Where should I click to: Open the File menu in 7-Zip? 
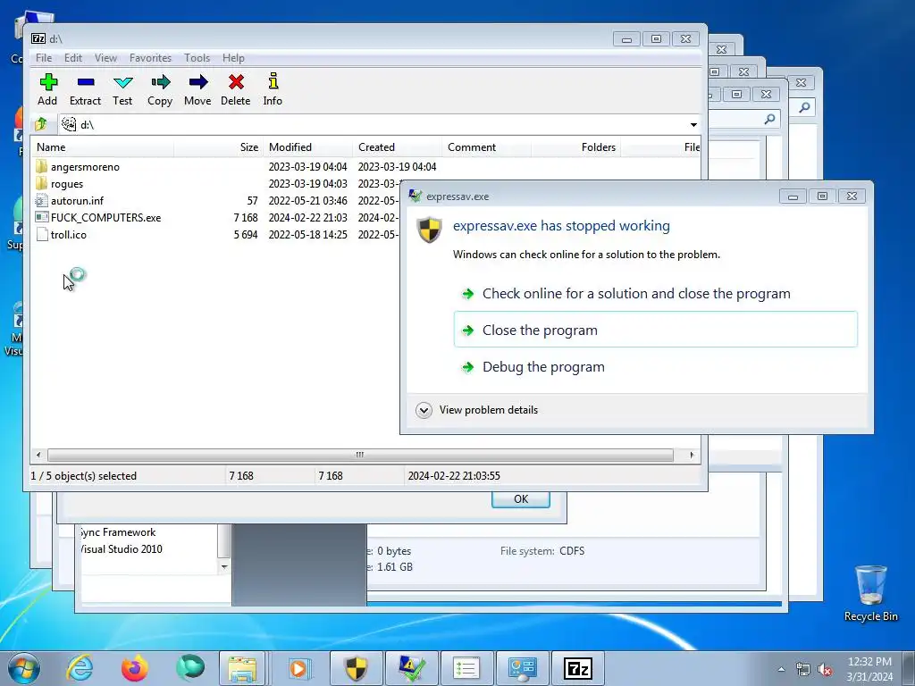(44, 58)
